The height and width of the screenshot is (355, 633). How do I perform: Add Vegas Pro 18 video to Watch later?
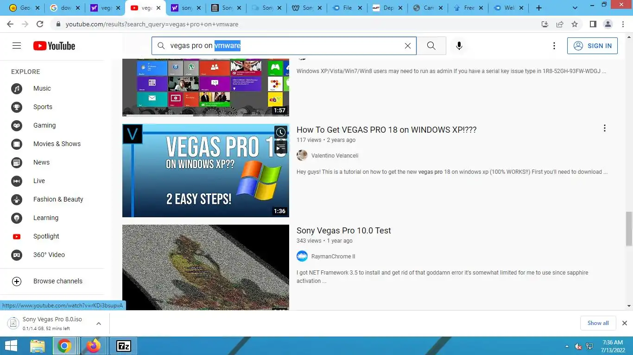click(281, 133)
